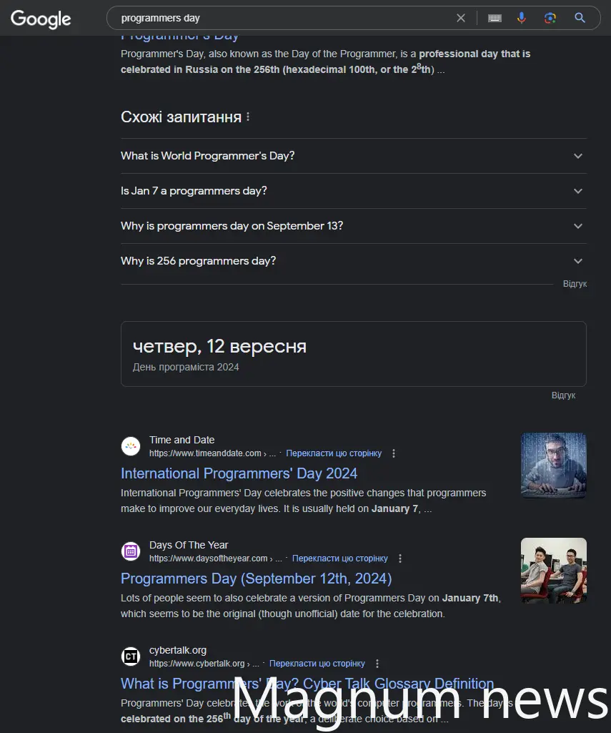Open 'International Programmers' Day 2024' result
This screenshot has height=733, width=611.
[239, 473]
